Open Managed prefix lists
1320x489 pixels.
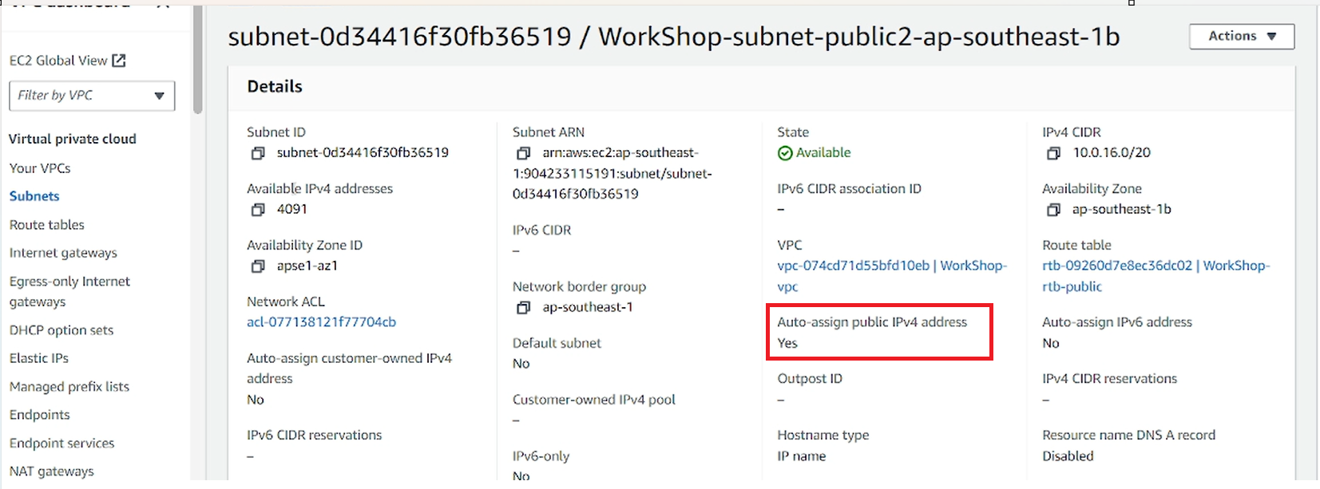pyautogui.click(x=69, y=387)
